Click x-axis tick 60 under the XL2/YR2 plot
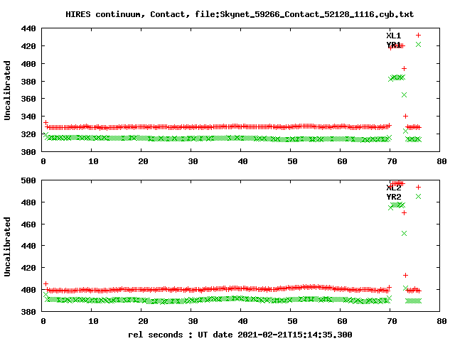This screenshot has height=341, width=455. [342, 322]
